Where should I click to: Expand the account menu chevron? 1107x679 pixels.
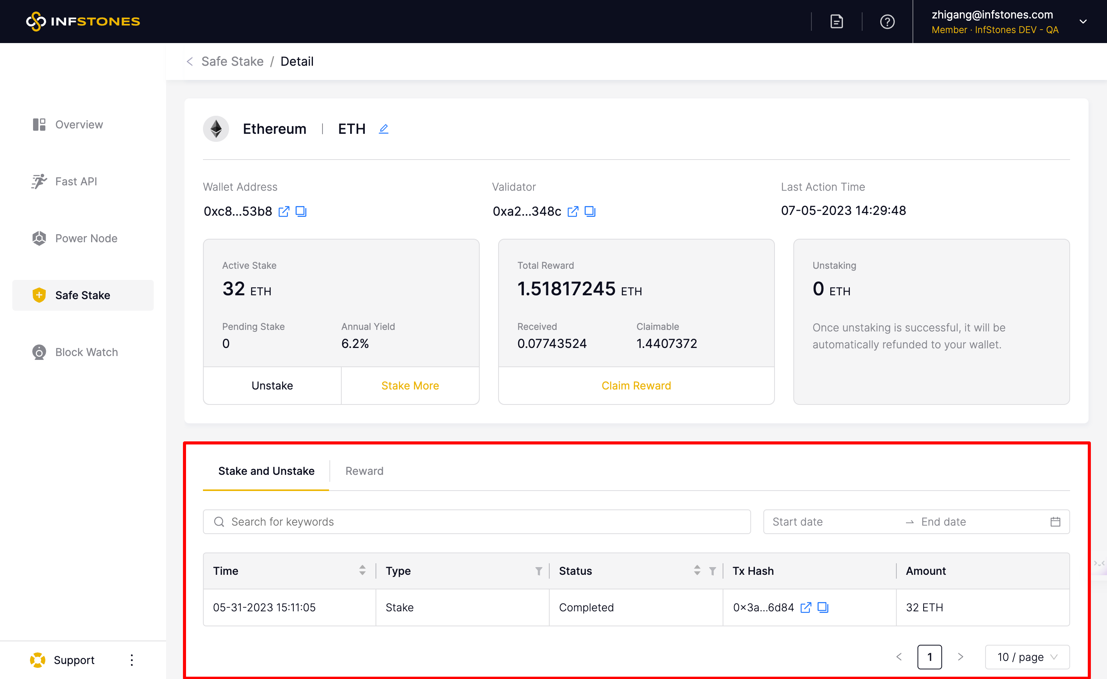click(1083, 22)
